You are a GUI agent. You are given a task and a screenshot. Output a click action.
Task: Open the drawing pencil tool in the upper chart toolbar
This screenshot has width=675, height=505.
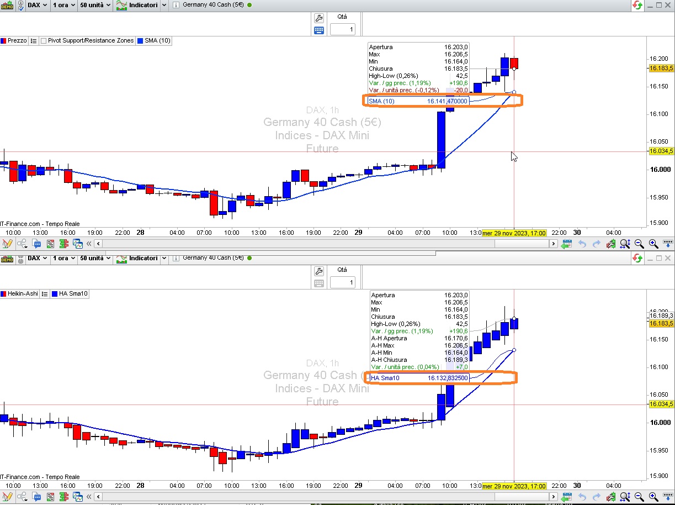(x=7, y=244)
